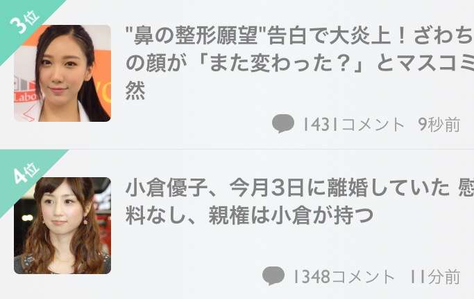
Task: Tap the speech bubble icon beside 1348コメント
Action: pyautogui.click(x=273, y=275)
